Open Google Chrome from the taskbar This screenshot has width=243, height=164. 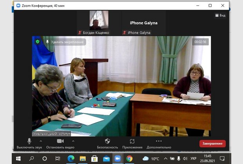tap(129, 159)
